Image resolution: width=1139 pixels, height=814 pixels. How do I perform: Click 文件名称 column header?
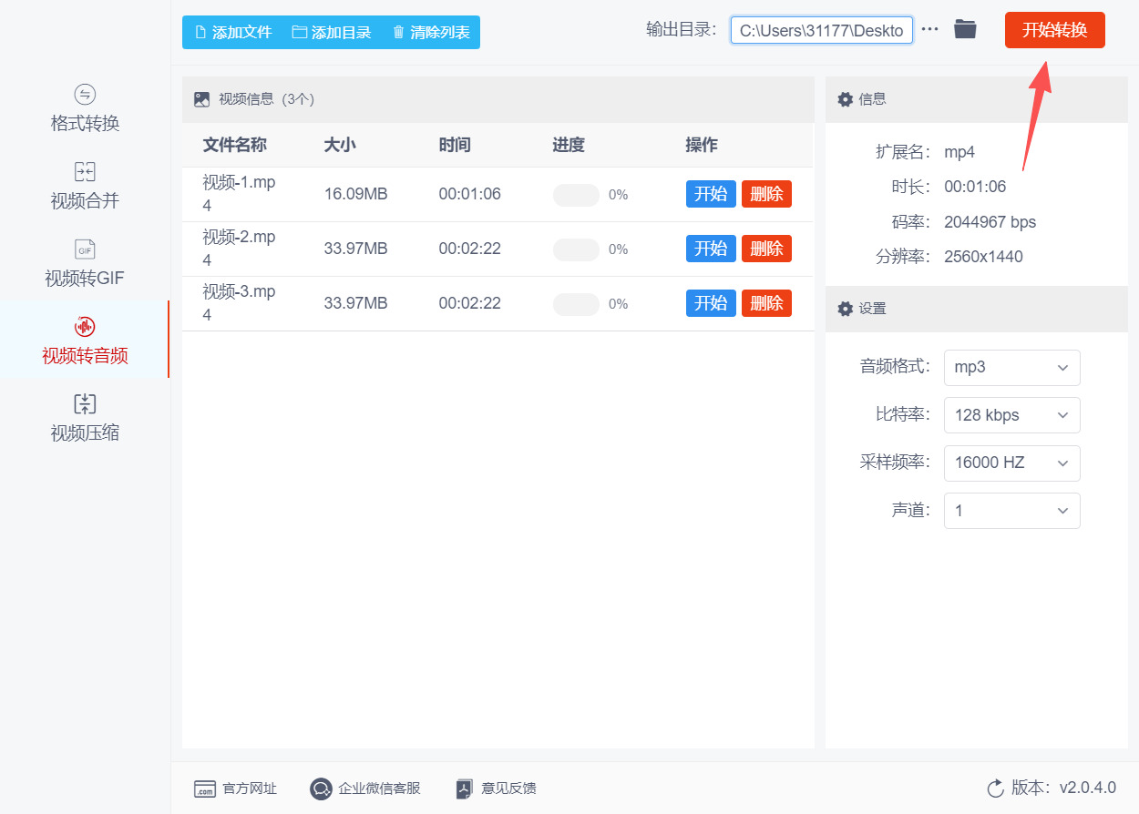pos(234,145)
